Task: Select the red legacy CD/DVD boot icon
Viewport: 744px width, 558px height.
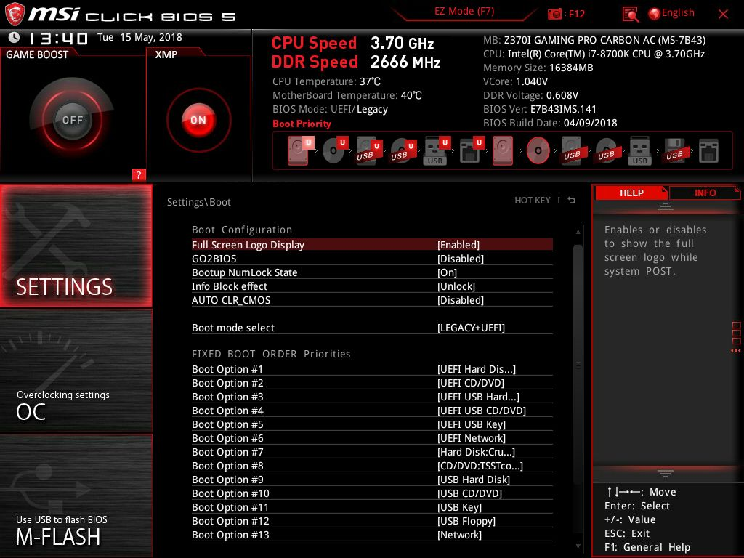Action: tap(538, 150)
